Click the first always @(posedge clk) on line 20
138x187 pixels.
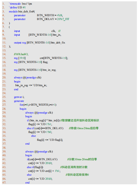coord(27,78)
